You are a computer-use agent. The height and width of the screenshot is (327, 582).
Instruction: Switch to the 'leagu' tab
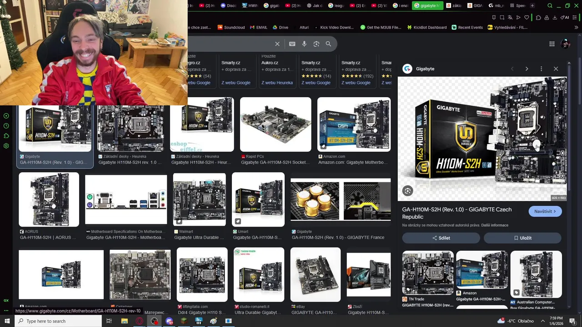tap(336, 5)
